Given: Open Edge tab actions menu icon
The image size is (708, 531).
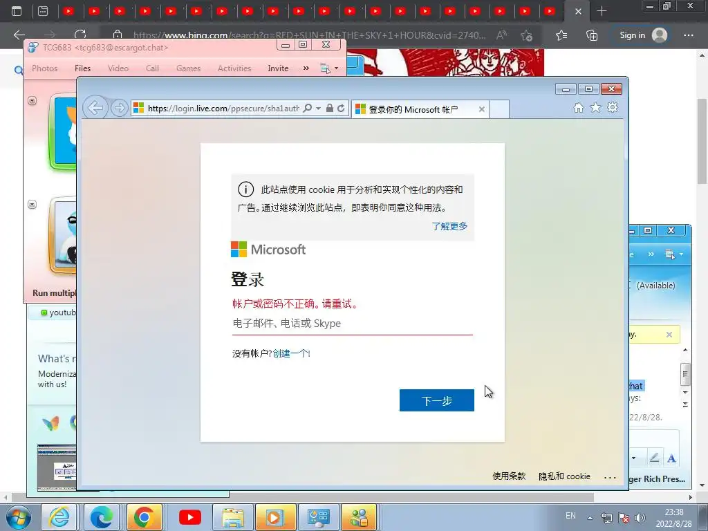Looking at the screenshot, I should click(x=17, y=11).
